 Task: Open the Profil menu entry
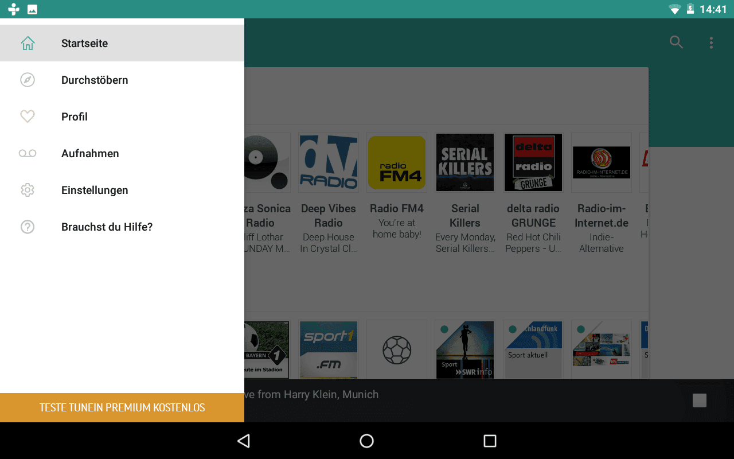click(122, 116)
